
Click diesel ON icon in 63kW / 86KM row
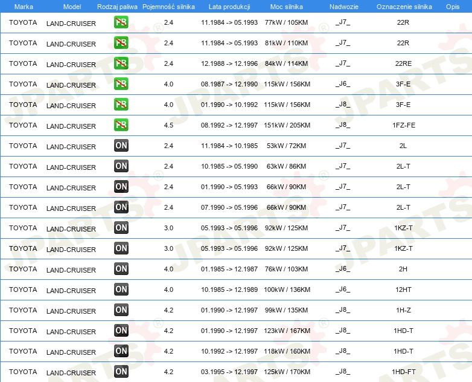[121, 166]
